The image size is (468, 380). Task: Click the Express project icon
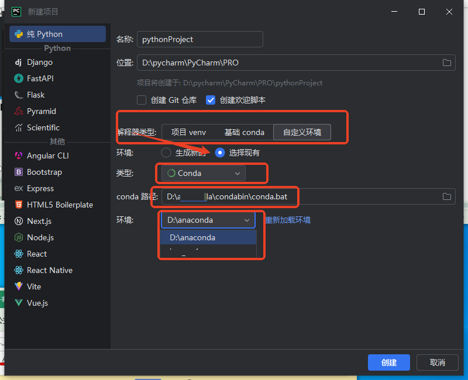[x=19, y=188]
